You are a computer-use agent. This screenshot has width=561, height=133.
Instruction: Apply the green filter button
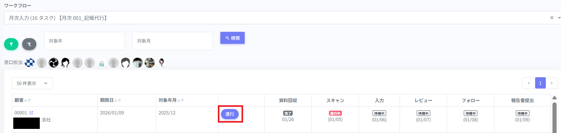[x=11, y=44]
